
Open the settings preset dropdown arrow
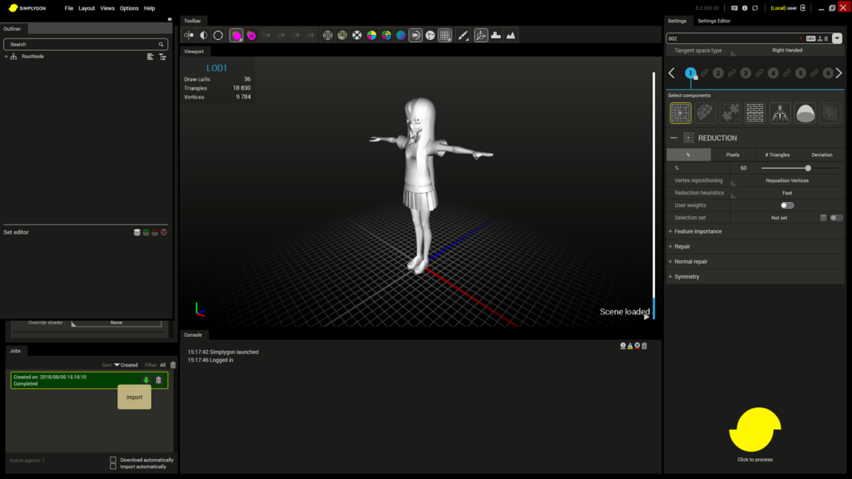point(837,38)
